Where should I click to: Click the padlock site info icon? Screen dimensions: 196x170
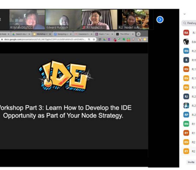click(2, 39)
